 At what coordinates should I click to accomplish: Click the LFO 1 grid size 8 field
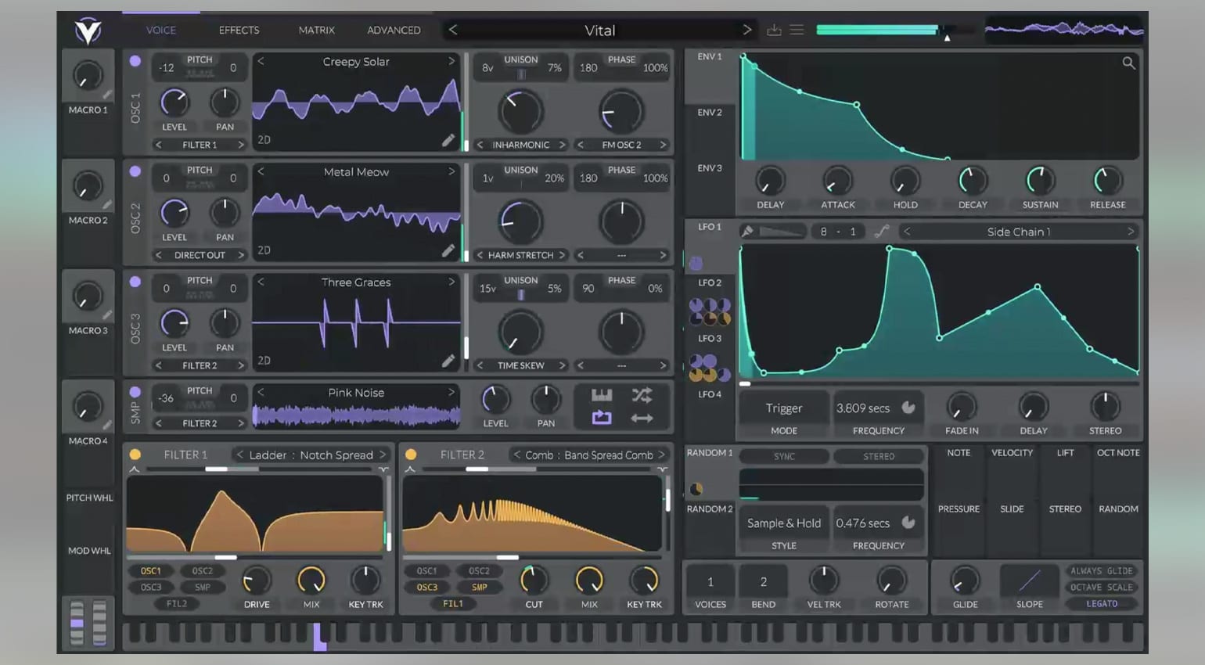point(823,232)
